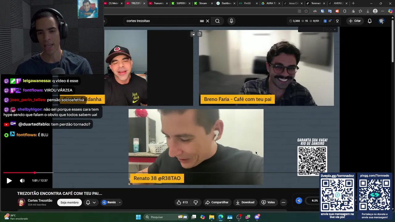Screen dimensions: 395x222
Task: Click the channel notification bell under the video
Action: (88, 202)
